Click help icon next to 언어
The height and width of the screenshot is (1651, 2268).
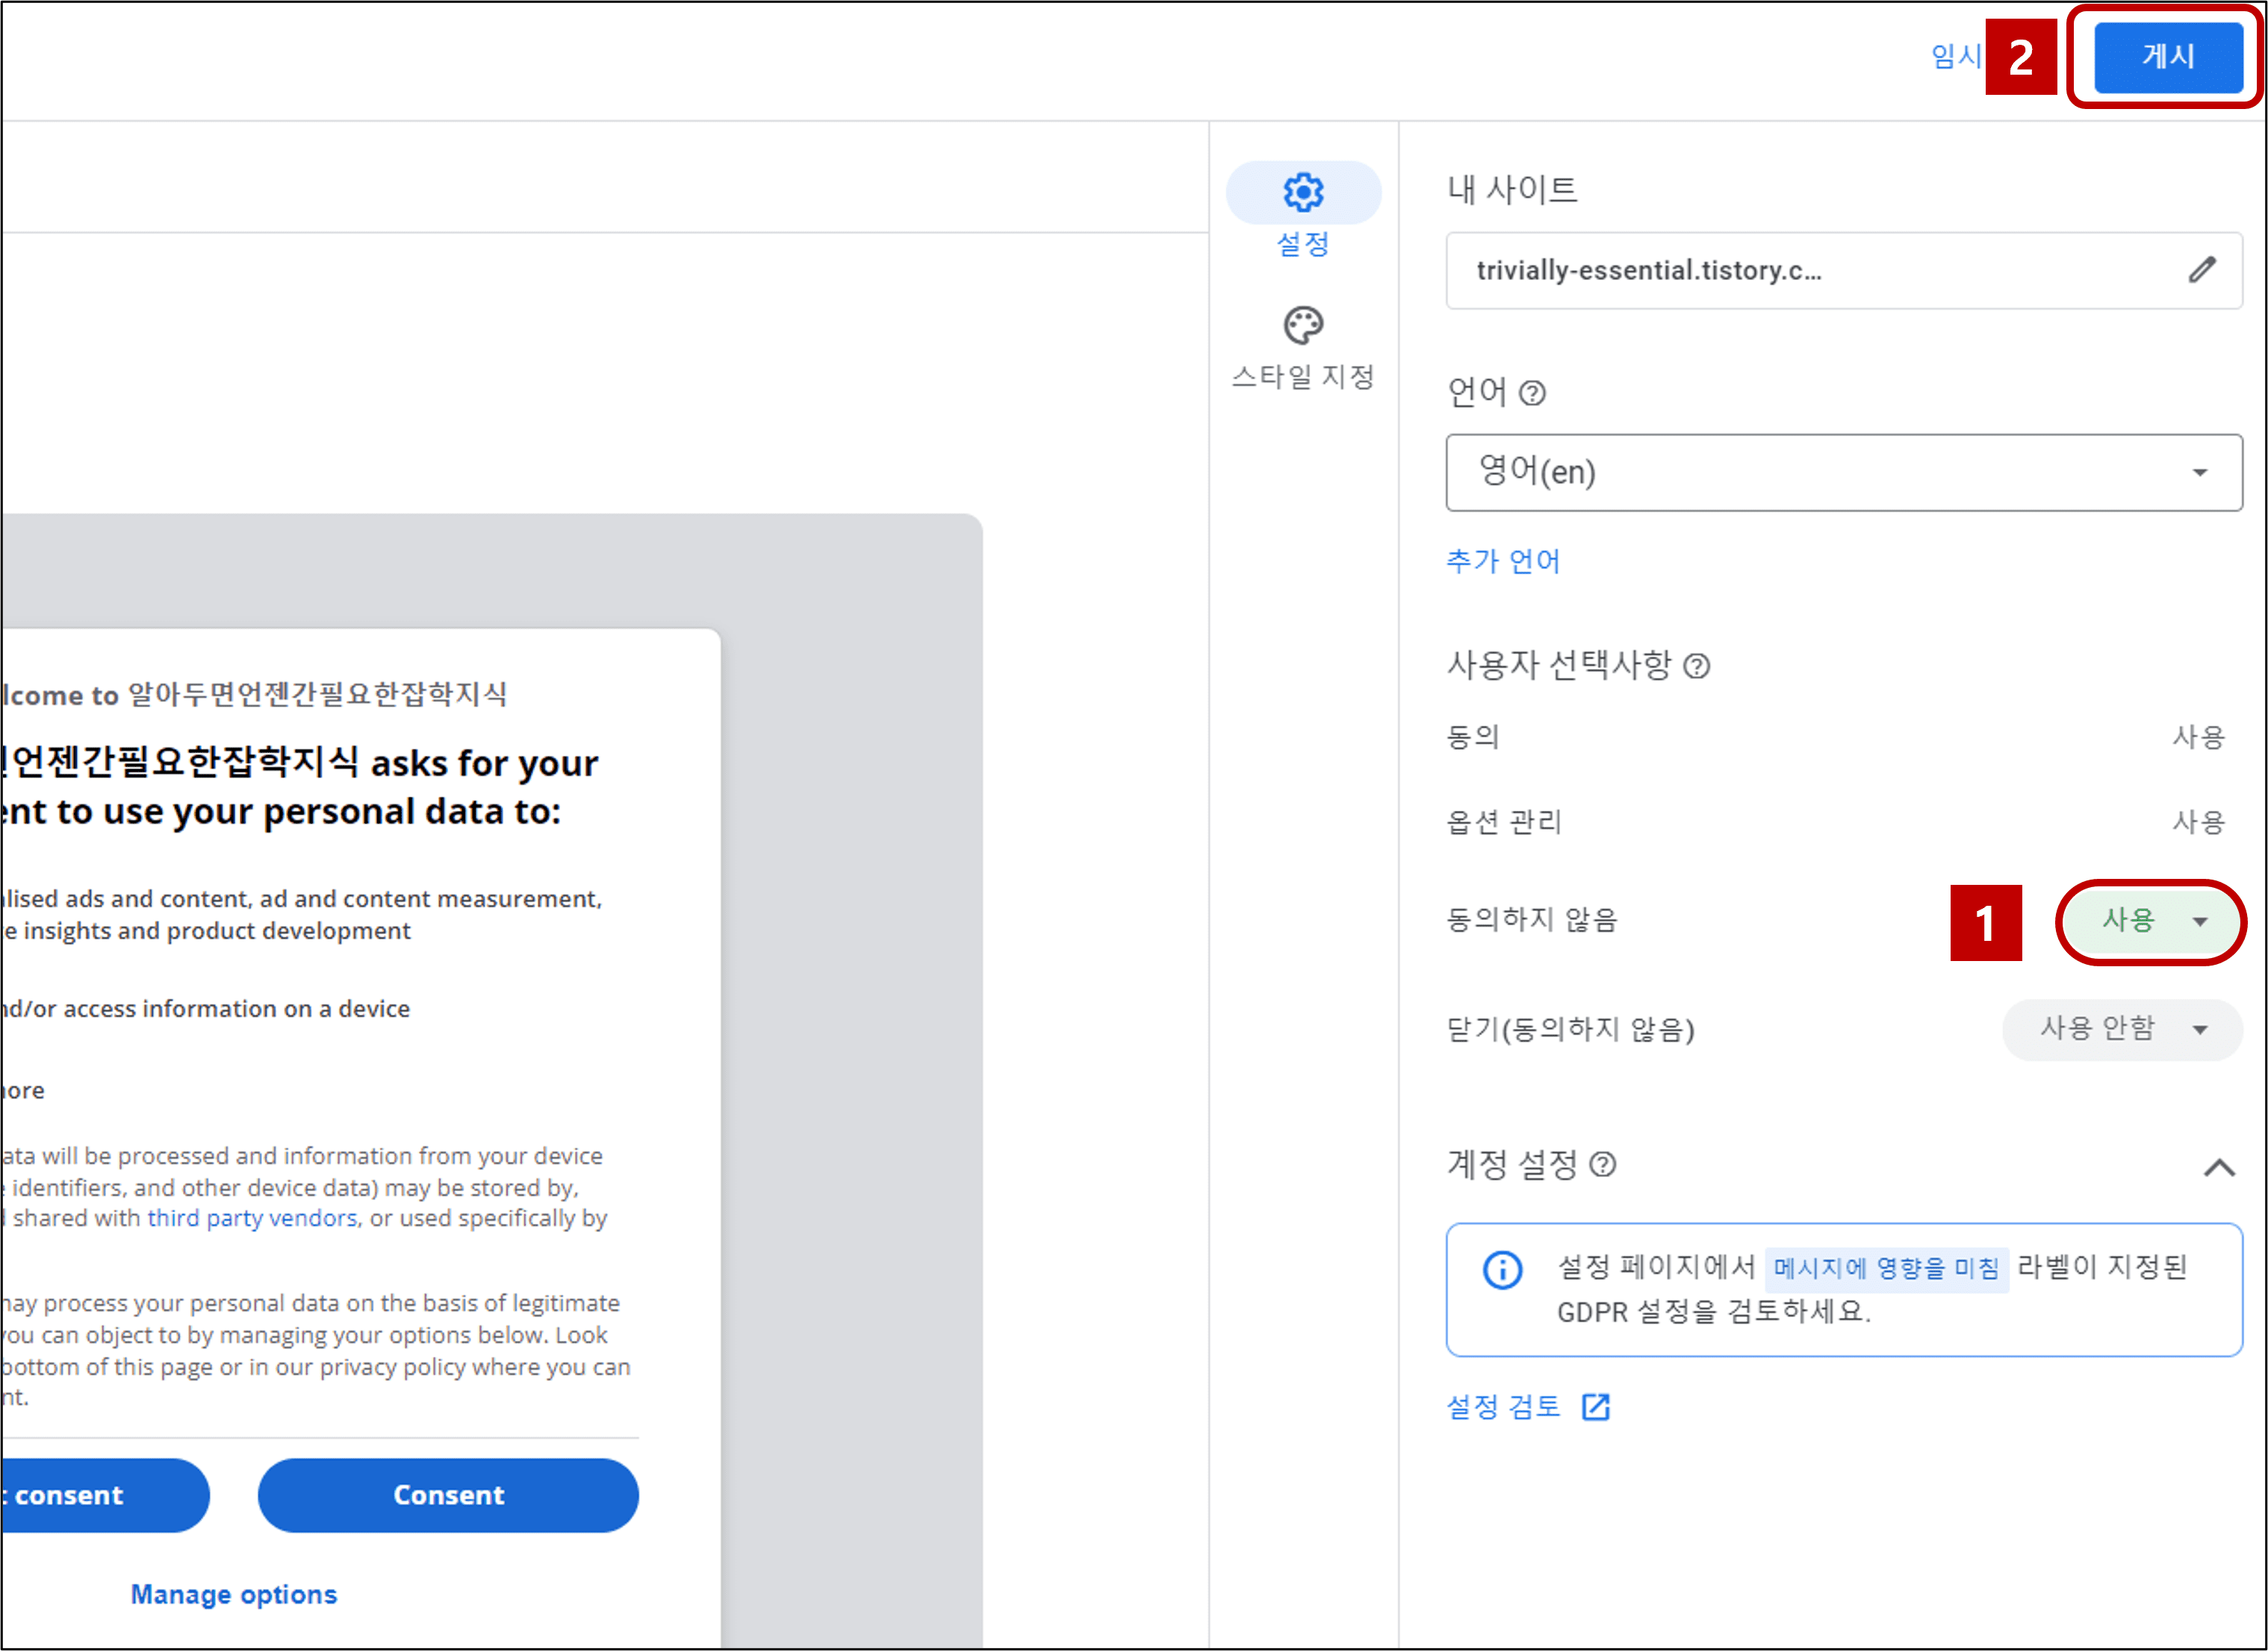(1532, 393)
